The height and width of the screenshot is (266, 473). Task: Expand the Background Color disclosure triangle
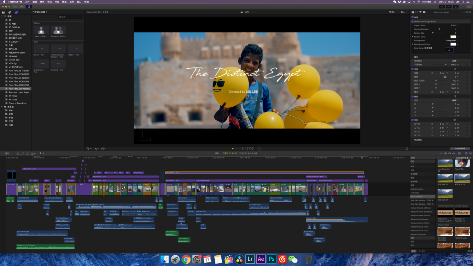413,44
